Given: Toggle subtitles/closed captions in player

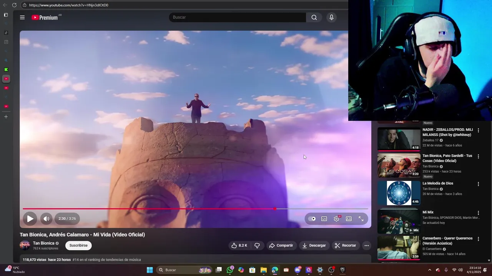Looking at the screenshot, I should (x=324, y=219).
